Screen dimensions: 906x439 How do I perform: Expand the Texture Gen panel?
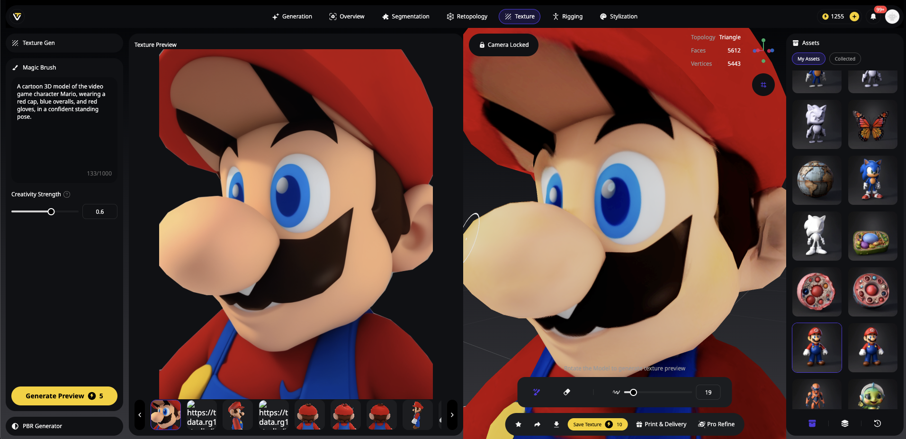point(64,43)
